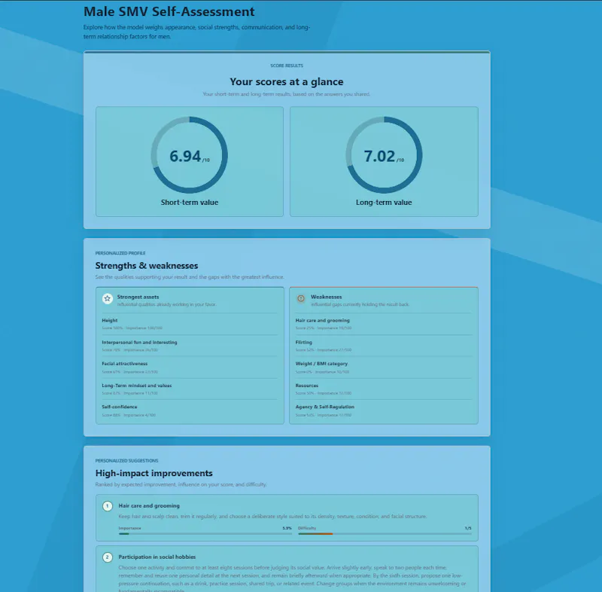Click the 5.9% importance value

(x=287, y=528)
